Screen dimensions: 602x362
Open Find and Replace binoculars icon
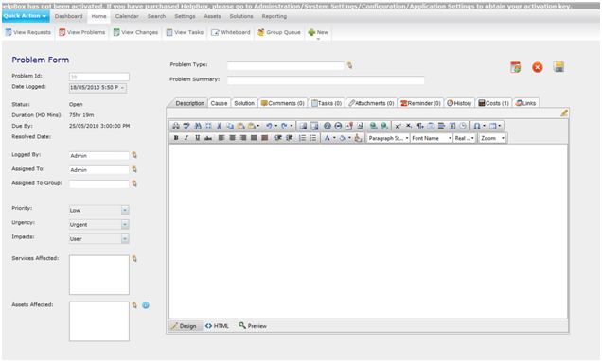point(198,126)
